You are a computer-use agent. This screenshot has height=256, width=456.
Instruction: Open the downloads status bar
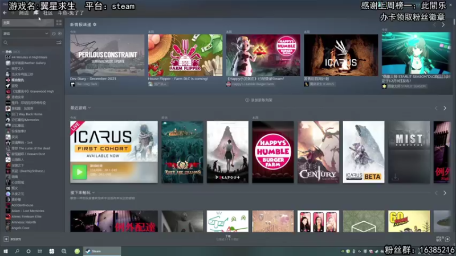point(227,238)
